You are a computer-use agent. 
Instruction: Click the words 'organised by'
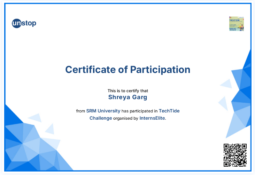(x=125, y=118)
